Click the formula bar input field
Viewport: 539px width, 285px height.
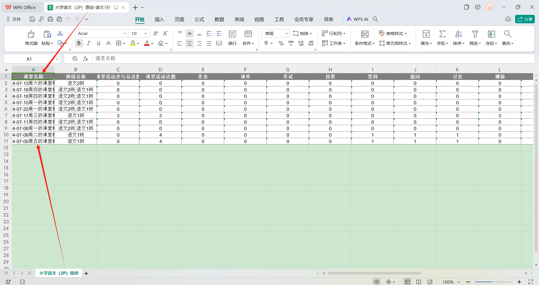[x=309, y=59]
